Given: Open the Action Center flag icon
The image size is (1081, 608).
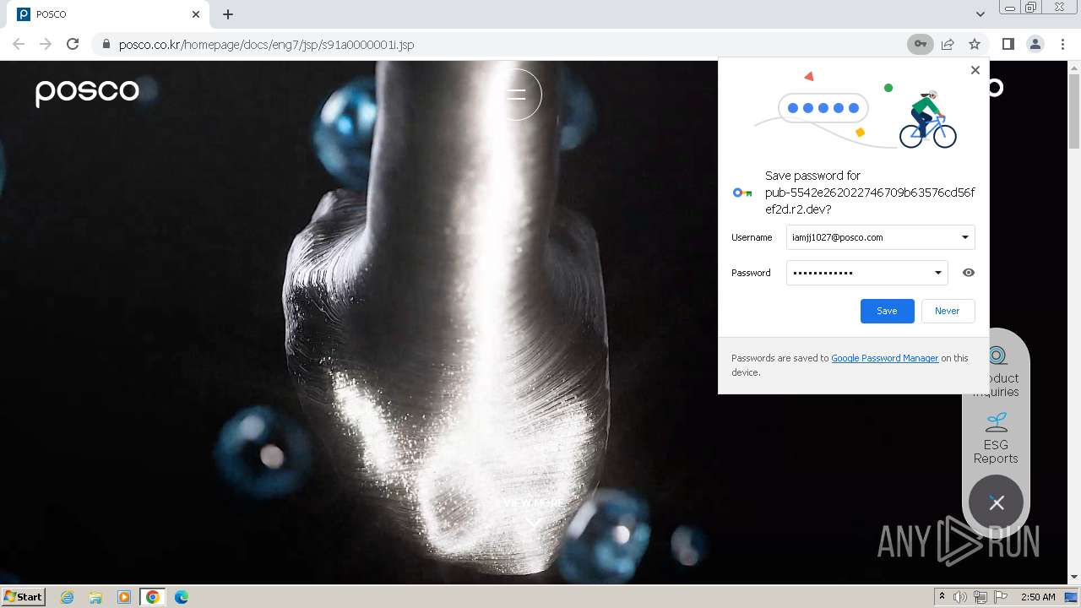Looking at the screenshot, I should coord(1001,597).
